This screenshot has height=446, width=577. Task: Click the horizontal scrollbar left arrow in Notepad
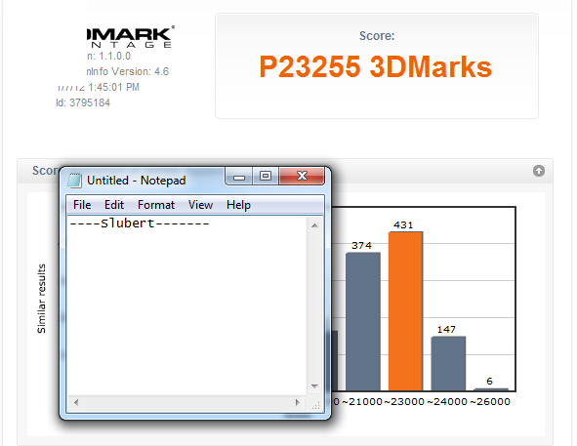pos(76,403)
